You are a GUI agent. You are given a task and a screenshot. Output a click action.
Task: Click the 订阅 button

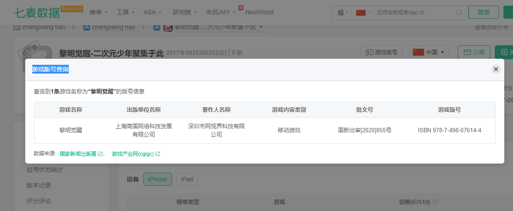coord(474,52)
